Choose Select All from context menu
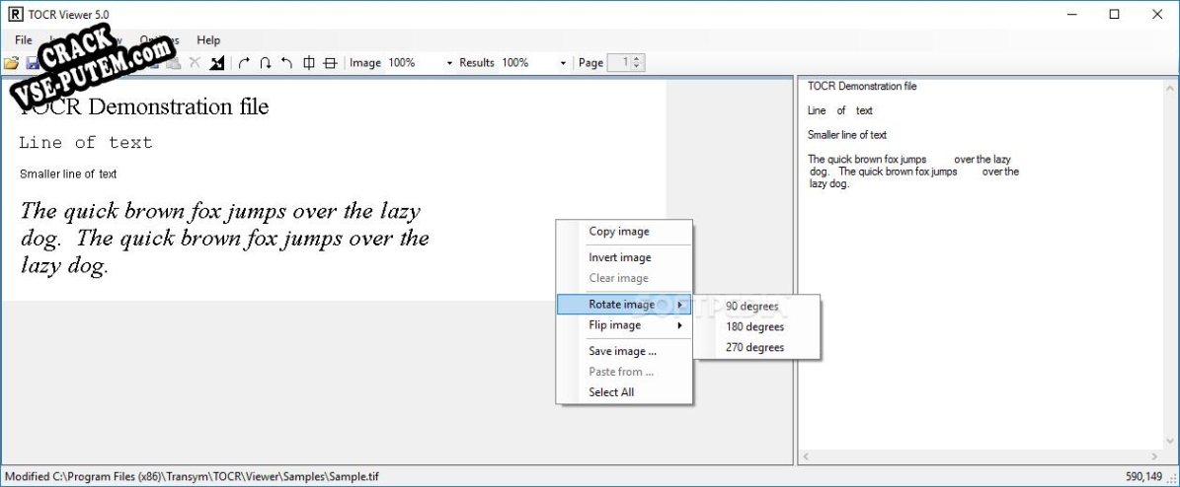Viewport: 1180px width, 487px height. point(624,392)
